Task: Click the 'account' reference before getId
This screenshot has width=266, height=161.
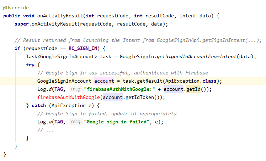Action: (174, 89)
